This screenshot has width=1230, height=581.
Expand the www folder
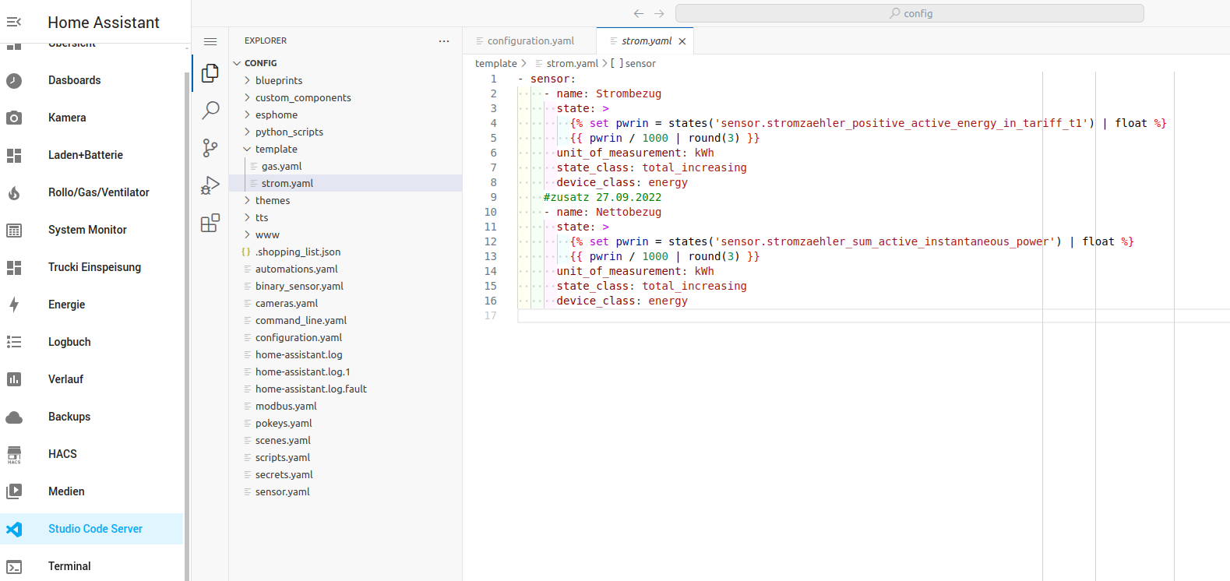click(247, 234)
